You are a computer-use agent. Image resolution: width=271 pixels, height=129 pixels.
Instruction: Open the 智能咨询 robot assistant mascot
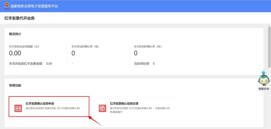264,78
